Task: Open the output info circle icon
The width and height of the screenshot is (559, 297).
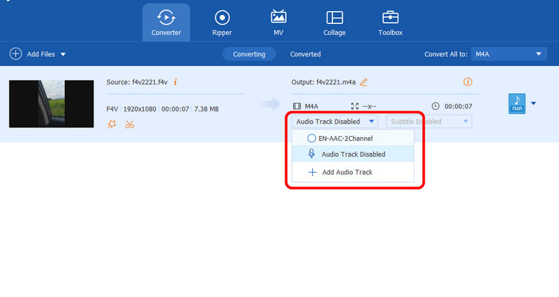Action: pos(468,82)
